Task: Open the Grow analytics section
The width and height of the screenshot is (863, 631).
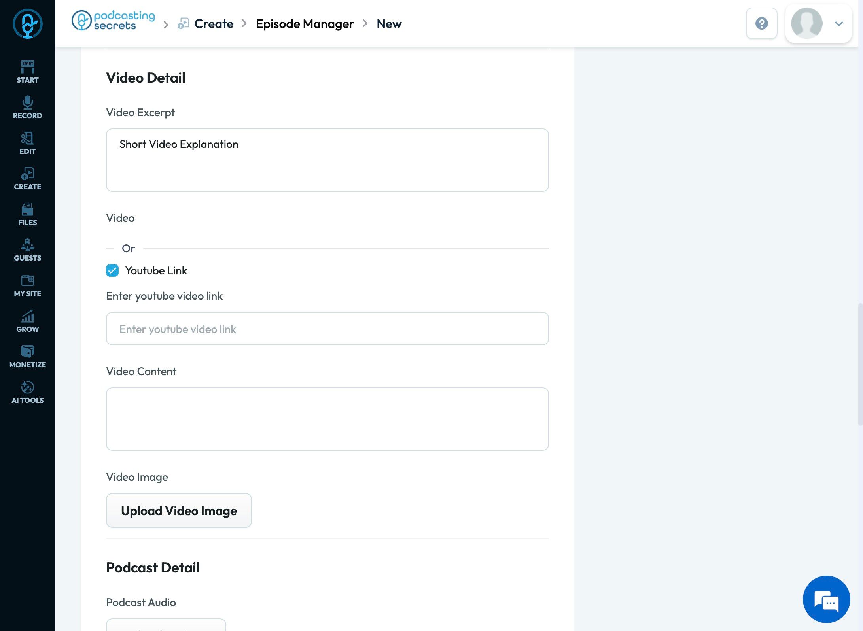Action: 27,321
